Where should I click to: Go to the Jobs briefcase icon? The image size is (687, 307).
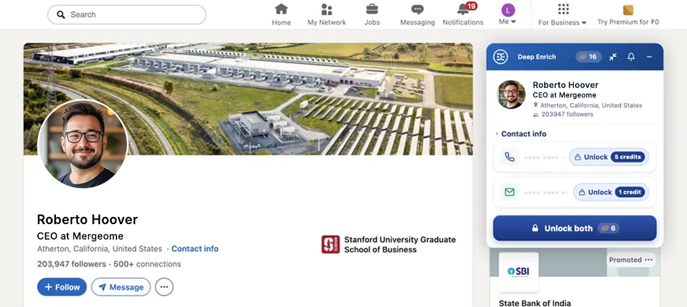372,14
